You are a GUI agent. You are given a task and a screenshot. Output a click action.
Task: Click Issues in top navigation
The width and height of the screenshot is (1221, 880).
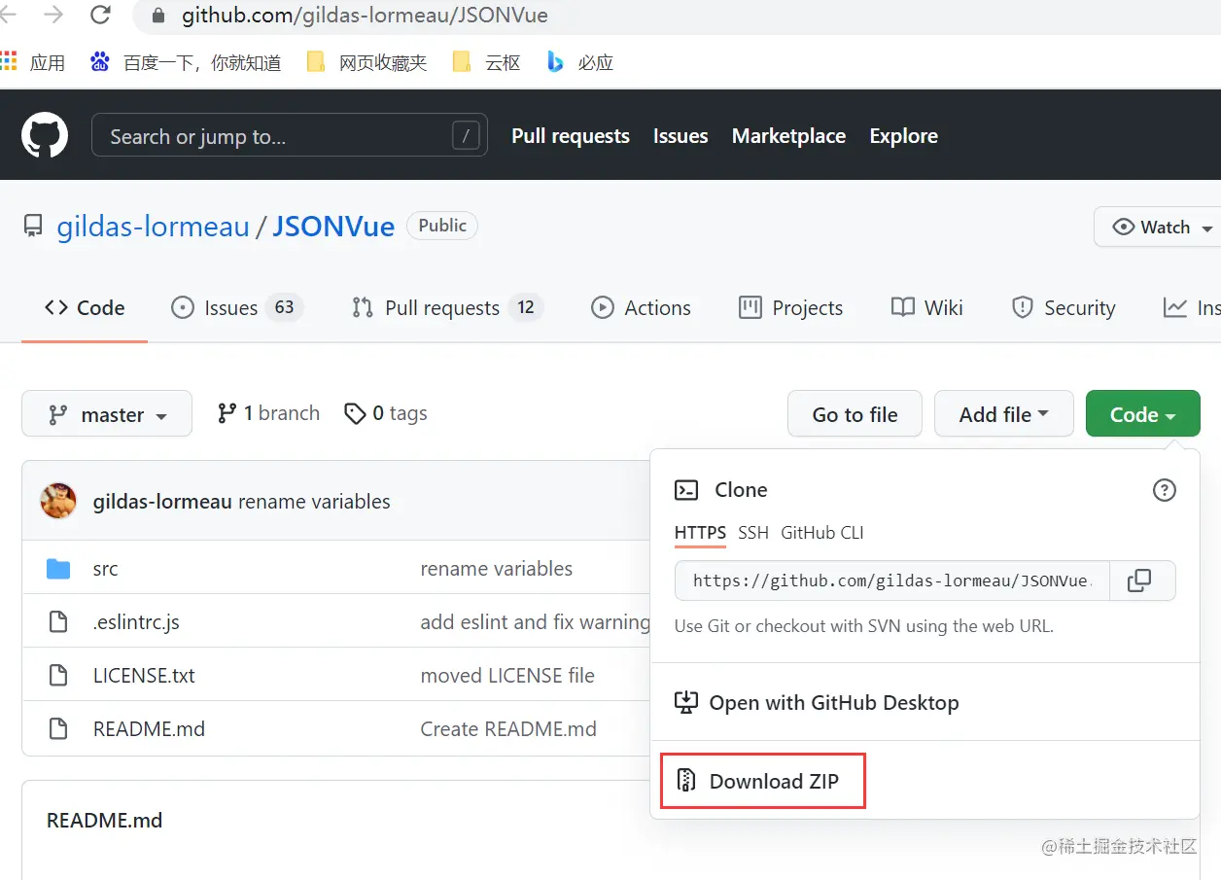[x=680, y=136]
